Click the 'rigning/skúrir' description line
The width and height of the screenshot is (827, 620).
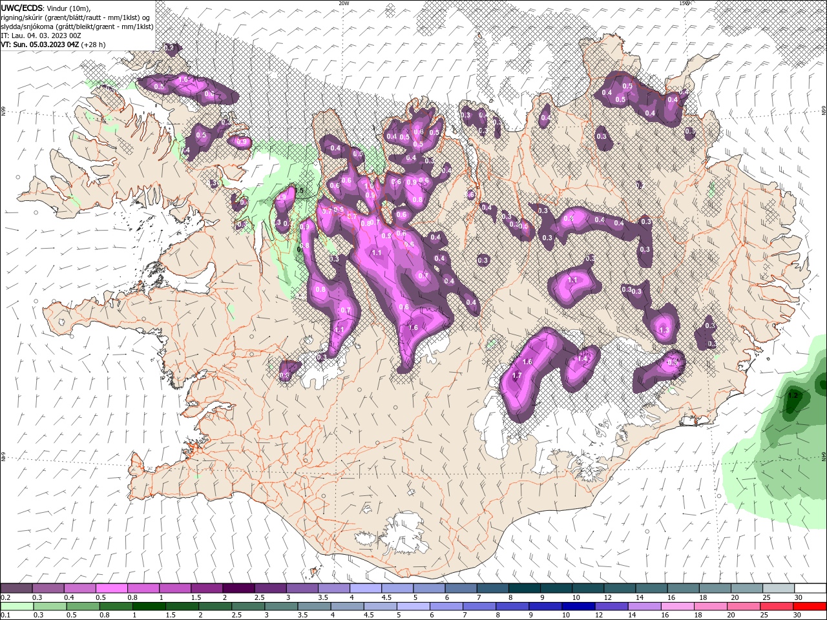point(75,17)
